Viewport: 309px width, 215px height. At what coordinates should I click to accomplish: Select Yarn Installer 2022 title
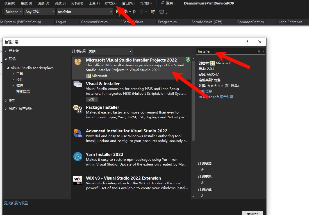(104, 155)
